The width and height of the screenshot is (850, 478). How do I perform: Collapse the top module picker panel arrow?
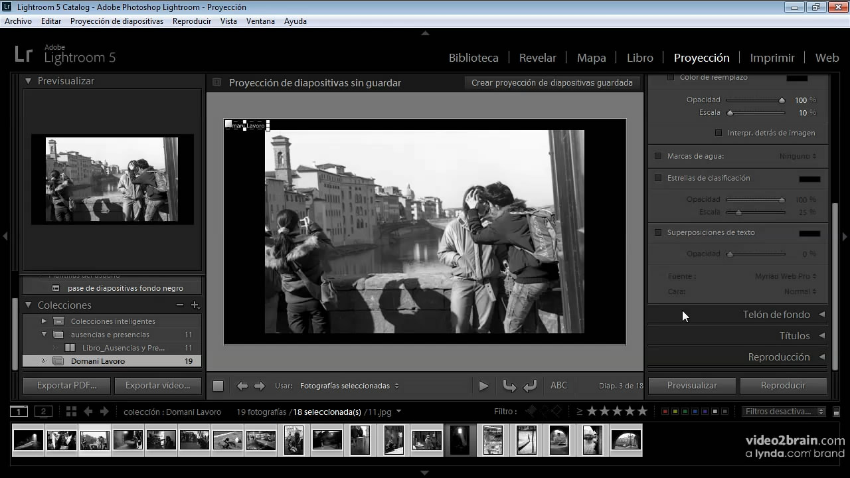point(425,33)
